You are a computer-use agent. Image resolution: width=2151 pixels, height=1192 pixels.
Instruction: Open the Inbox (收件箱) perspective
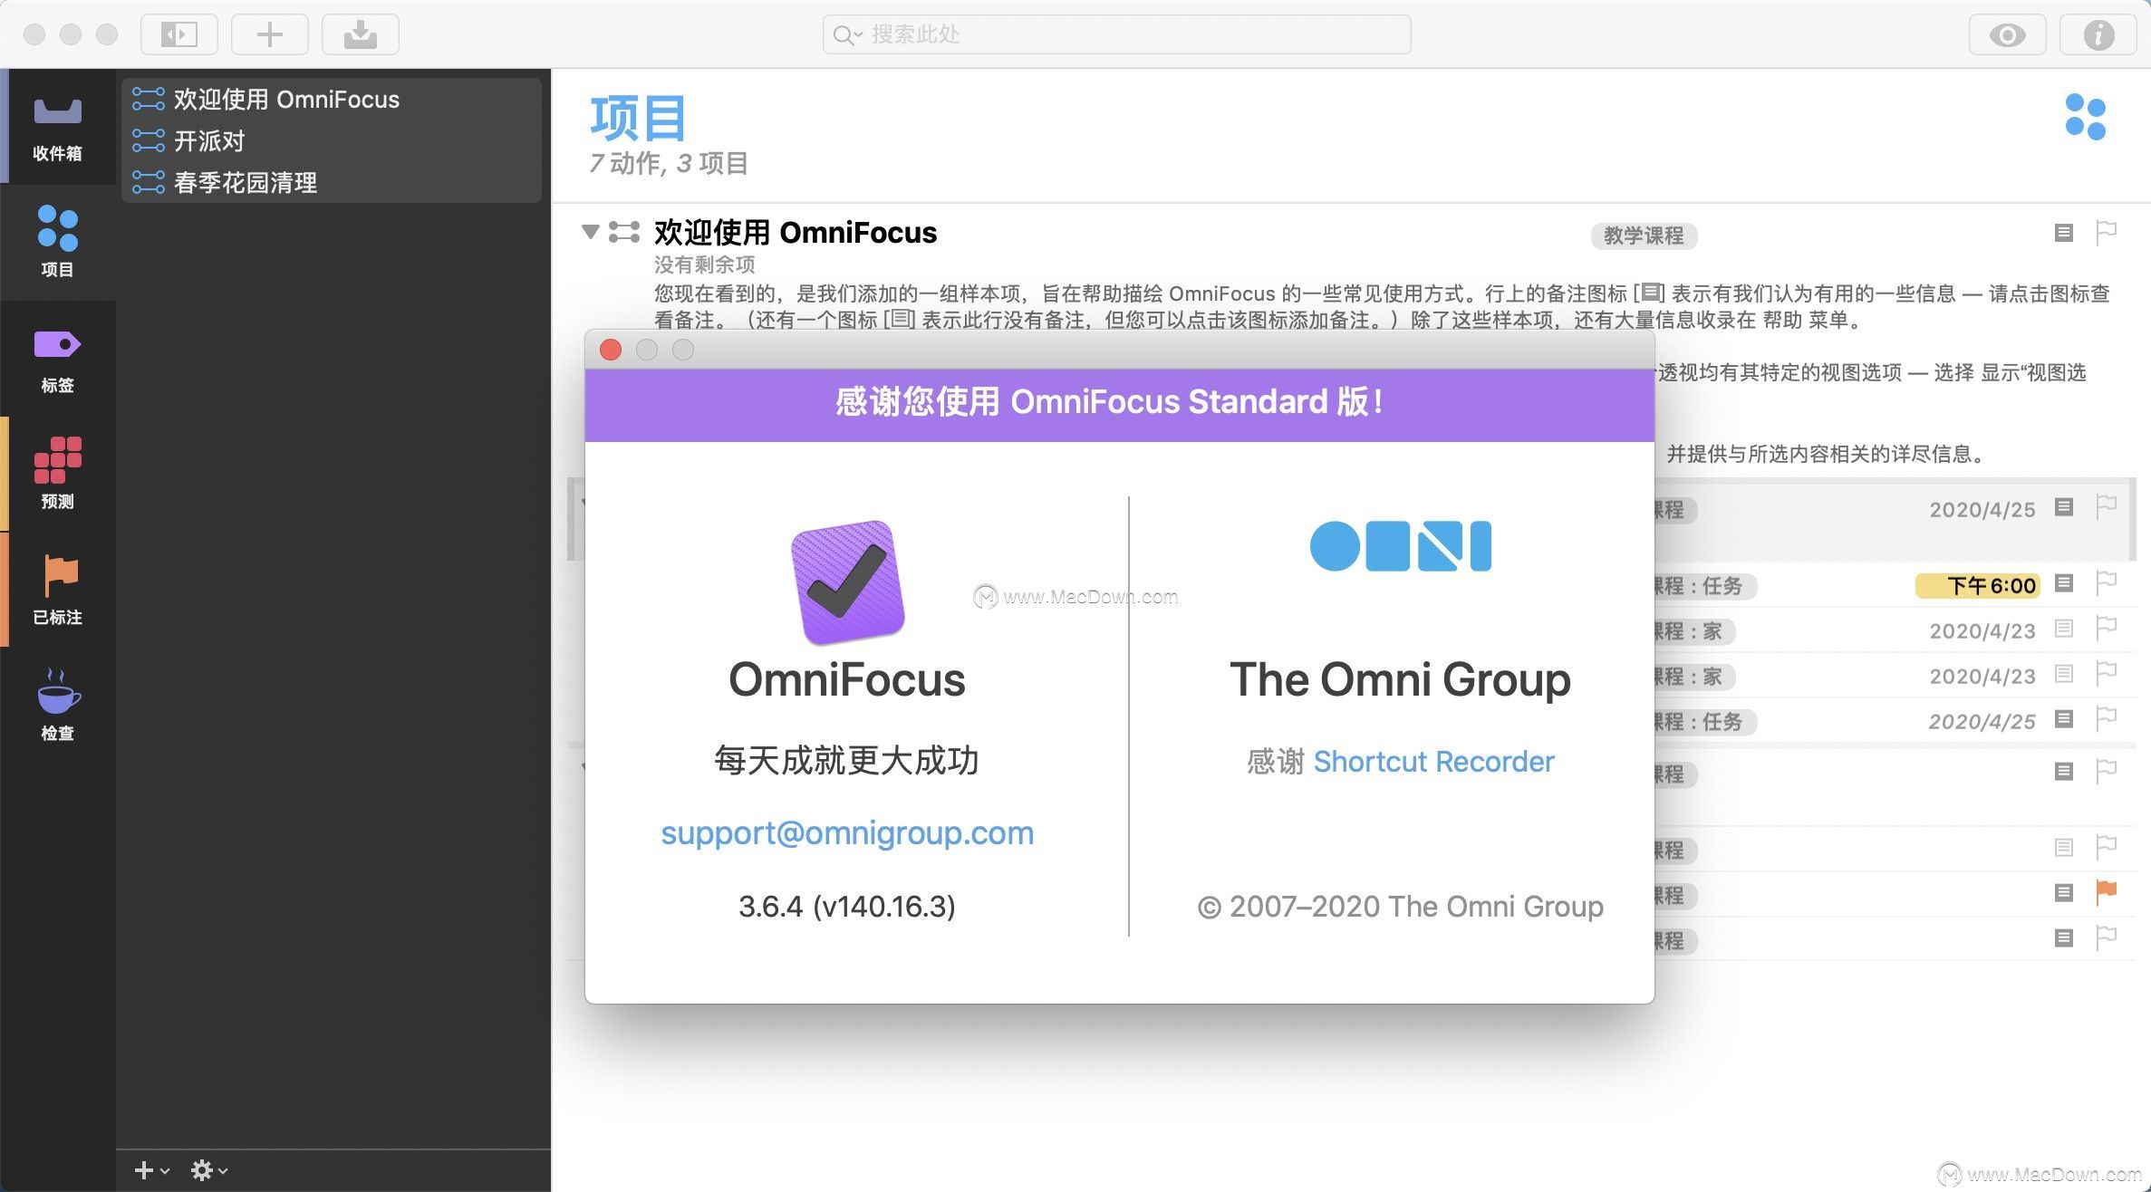point(58,127)
